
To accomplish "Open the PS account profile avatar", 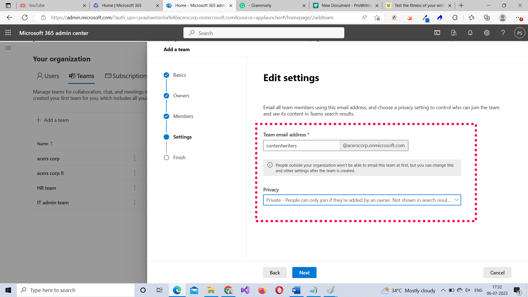I will [519, 33].
